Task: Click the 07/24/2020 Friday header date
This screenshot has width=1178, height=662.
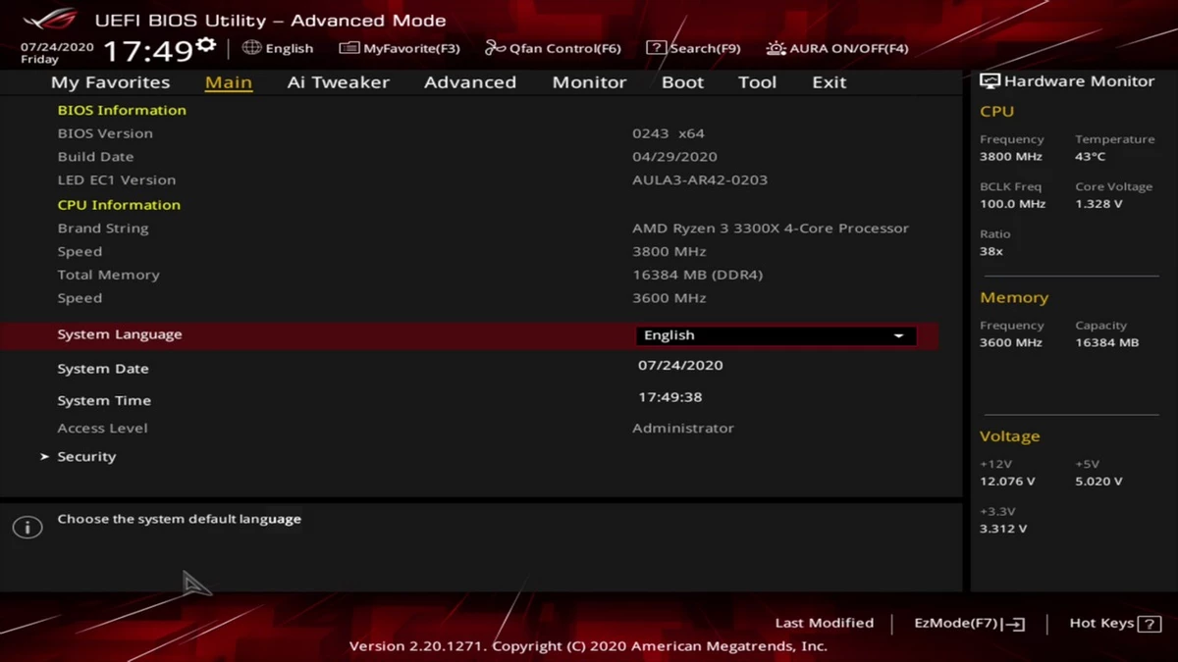Action: (57, 53)
